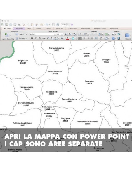Click the new presentation icon

tap(2, 25)
